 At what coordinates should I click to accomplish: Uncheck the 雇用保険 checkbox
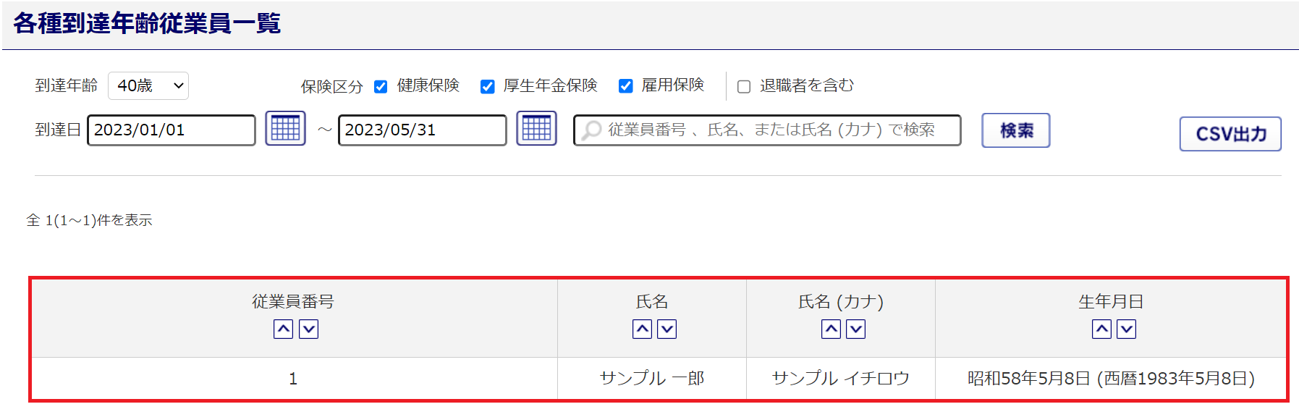click(626, 87)
